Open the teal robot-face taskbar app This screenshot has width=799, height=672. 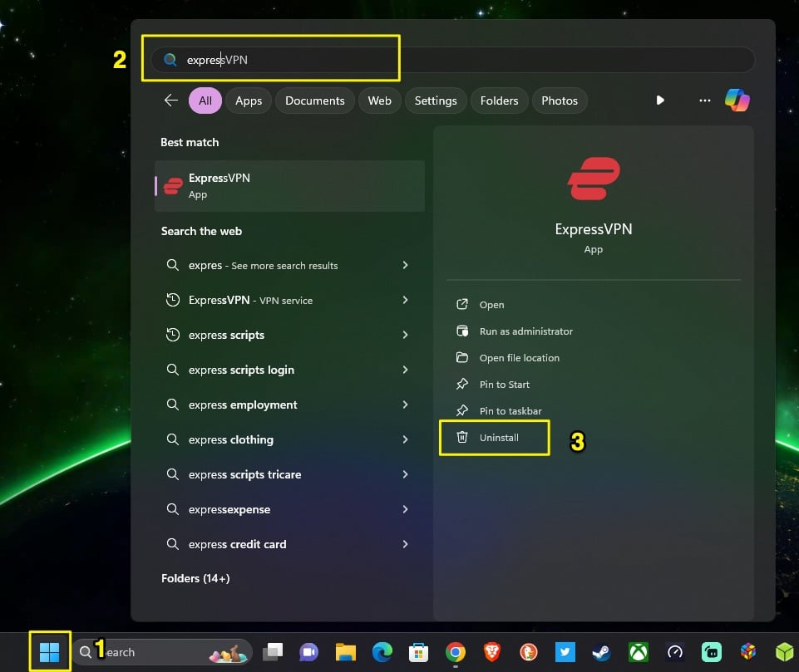[x=712, y=652]
